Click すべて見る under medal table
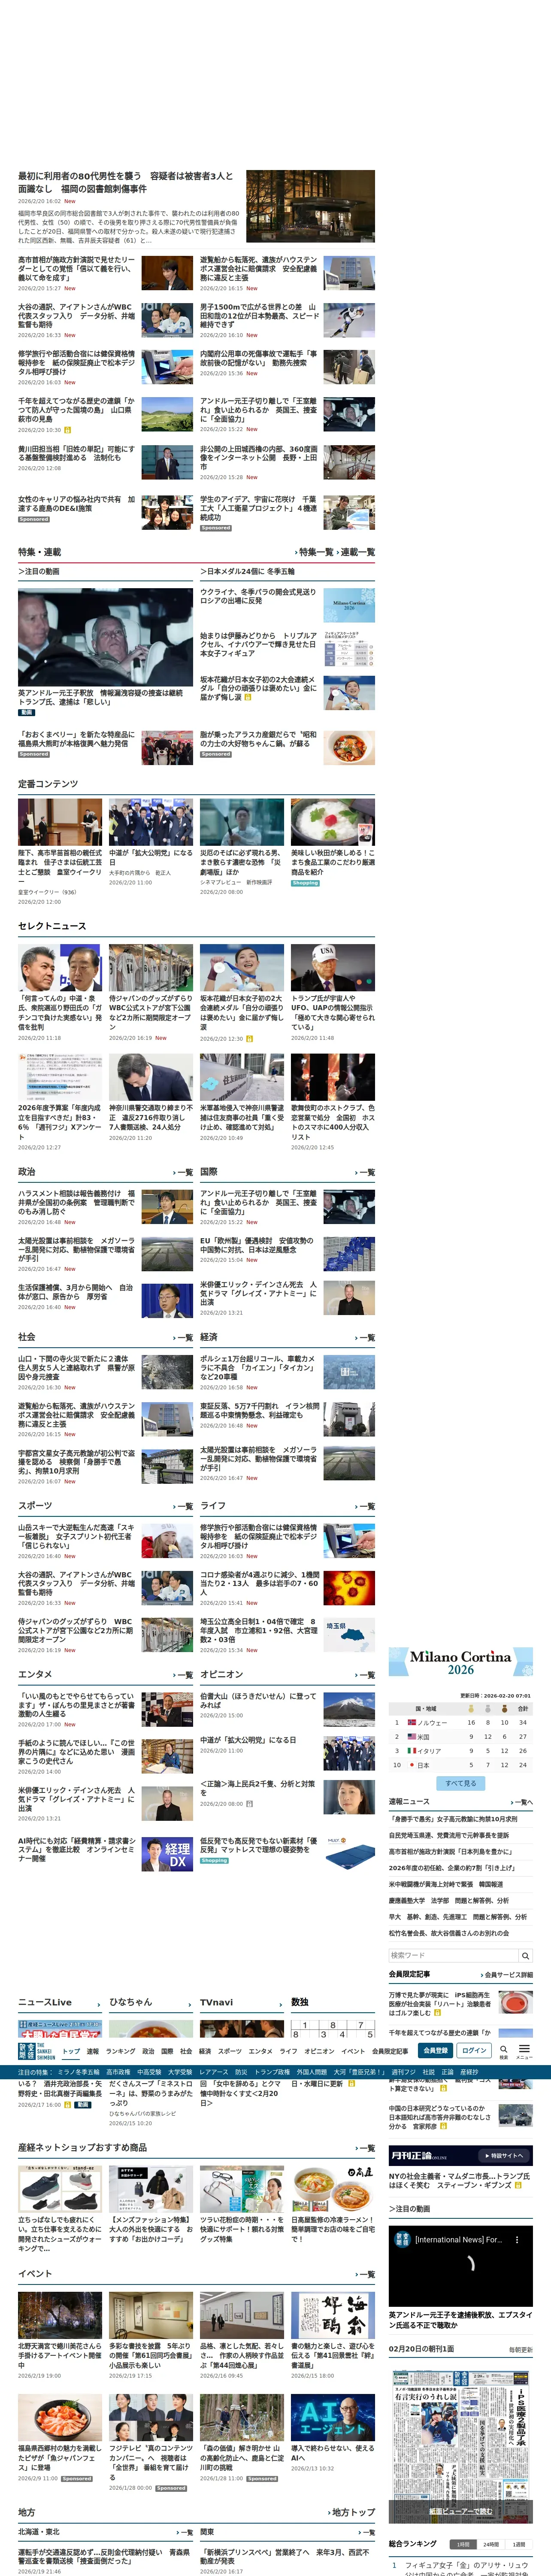 [461, 1782]
